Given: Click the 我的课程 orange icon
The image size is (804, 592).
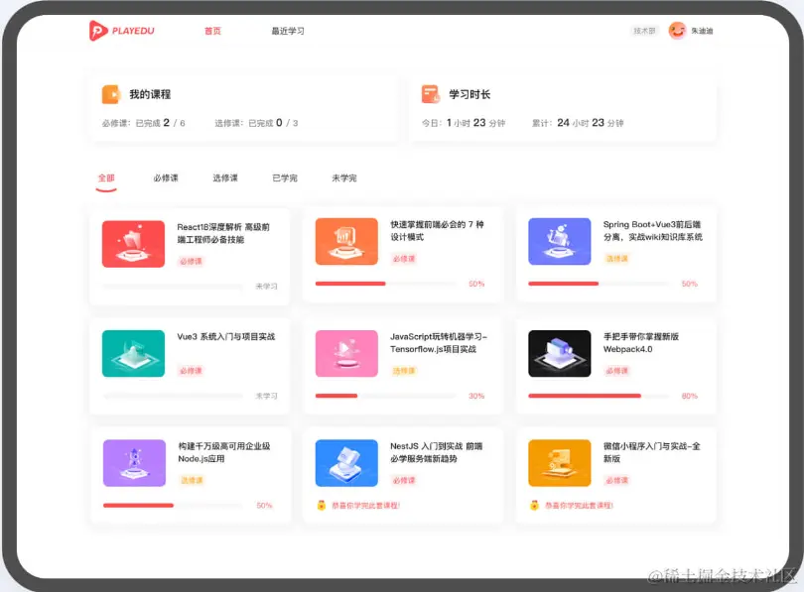Looking at the screenshot, I should (111, 95).
